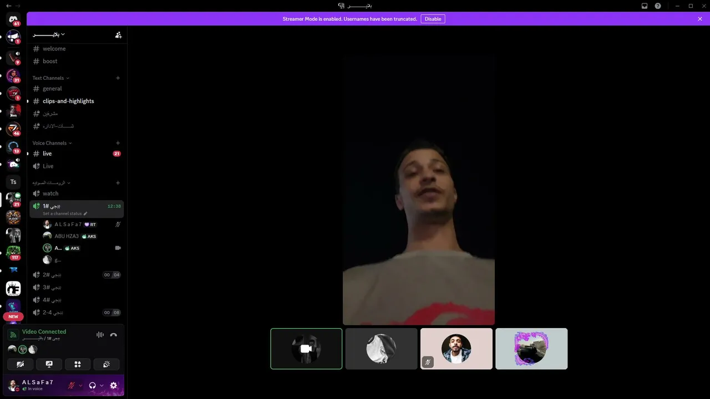
Task: Collapse the Voice Channels category
Action: (53, 143)
